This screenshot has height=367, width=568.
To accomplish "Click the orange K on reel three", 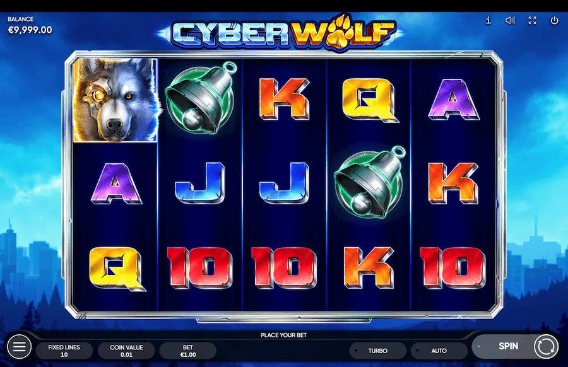I will coord(285,99).
